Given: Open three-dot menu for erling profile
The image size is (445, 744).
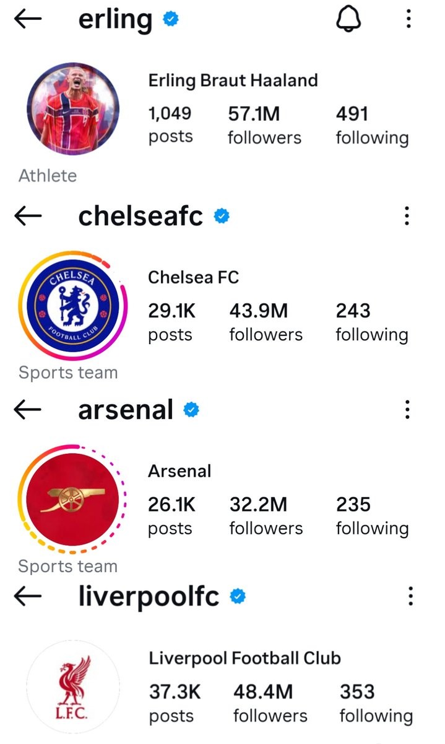Looking at the screenshot, I should pyautogui.click(x=408, y=20).
